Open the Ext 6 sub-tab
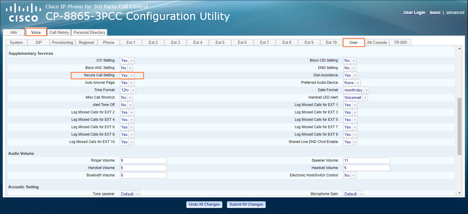The image size is (468, 214). [242, 42]
